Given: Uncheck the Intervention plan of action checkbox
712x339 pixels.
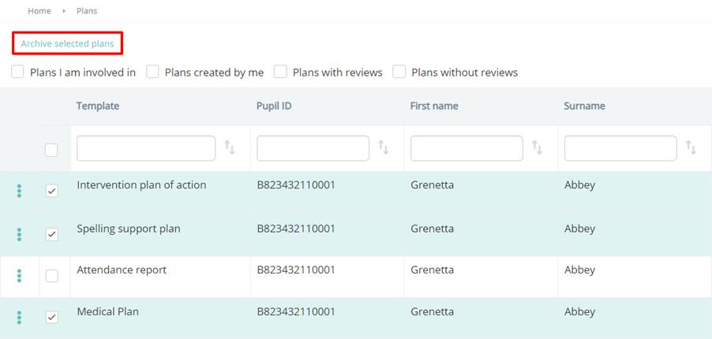Looking at the screenshot, I should coord(52,191).
